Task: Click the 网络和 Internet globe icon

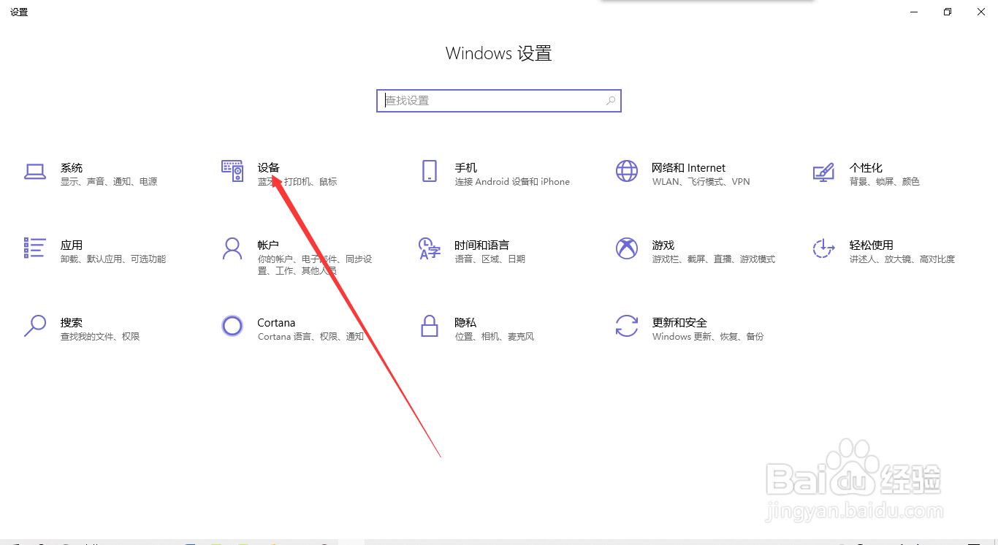Action: click(627, 172)
